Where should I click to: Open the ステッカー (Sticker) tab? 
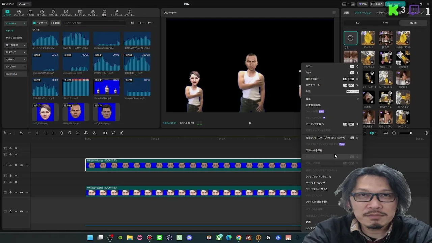[x=42, y=13]
